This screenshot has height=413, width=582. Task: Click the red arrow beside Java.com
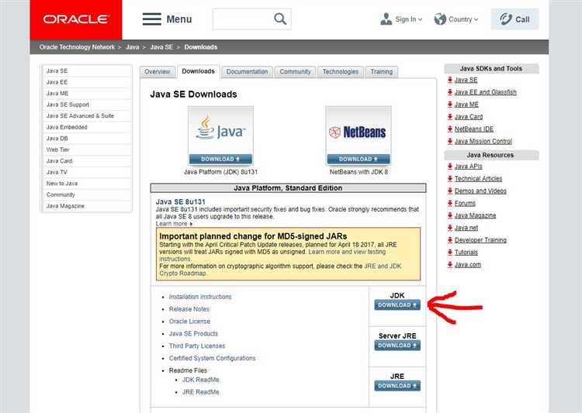point(450,265)
